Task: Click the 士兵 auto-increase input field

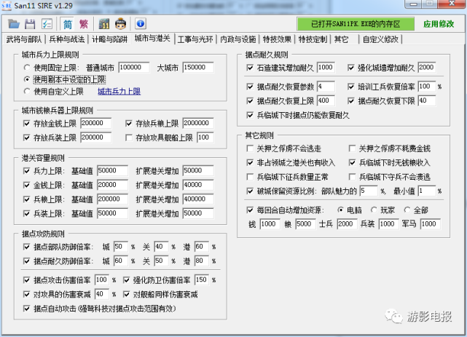Action: [347, 223]
